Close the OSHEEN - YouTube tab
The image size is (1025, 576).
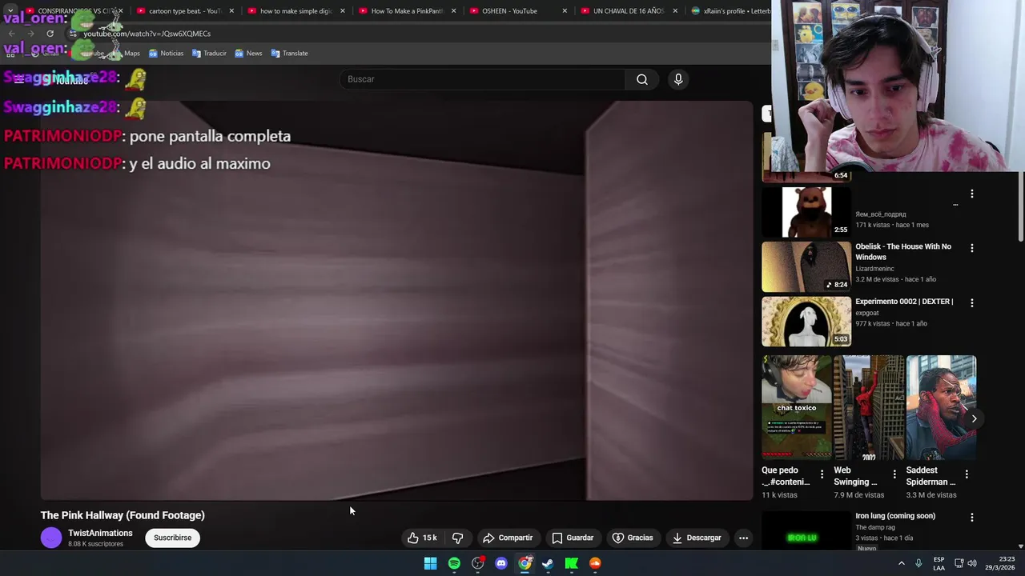tap(565, 11)
